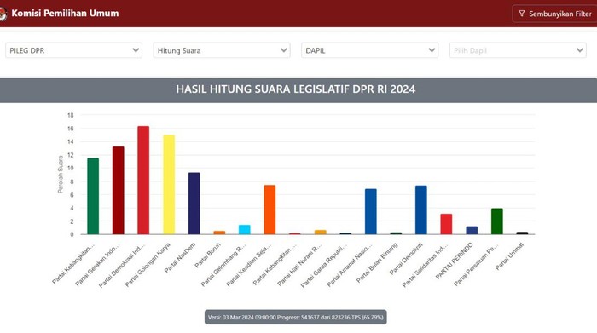Click the Partai NasDem axis label
Viewport: 597px width, 333px height.
[x=180, y=257]
